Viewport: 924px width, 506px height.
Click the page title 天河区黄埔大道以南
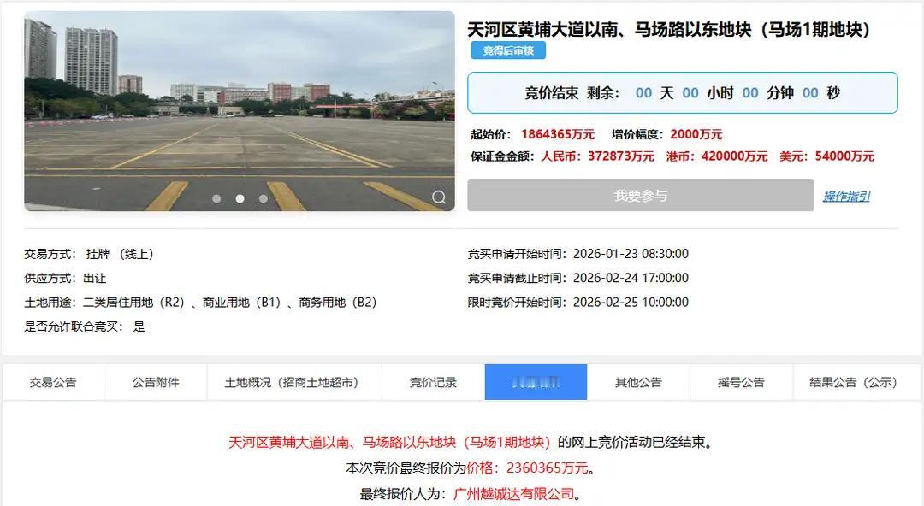(x=669, y=29)
